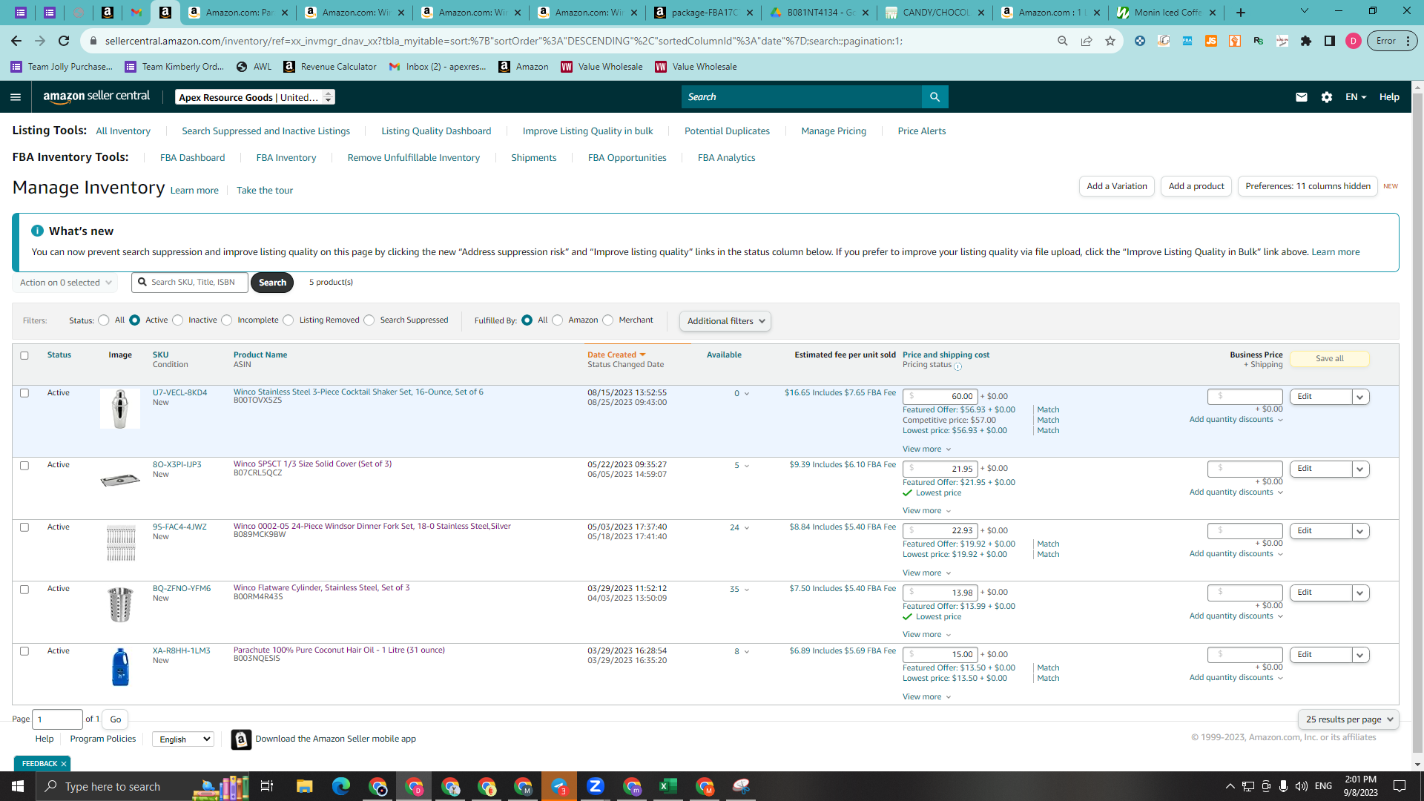
Task: Click the share page icon in address bar
Action: tap(1087, 41)
